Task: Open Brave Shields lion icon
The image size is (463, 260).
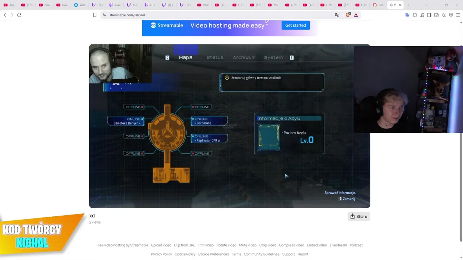Action: point(348,15)
